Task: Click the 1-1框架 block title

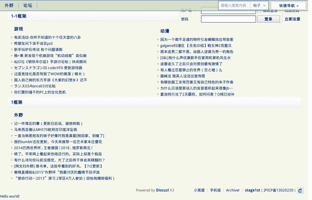Action: point(19,16)
